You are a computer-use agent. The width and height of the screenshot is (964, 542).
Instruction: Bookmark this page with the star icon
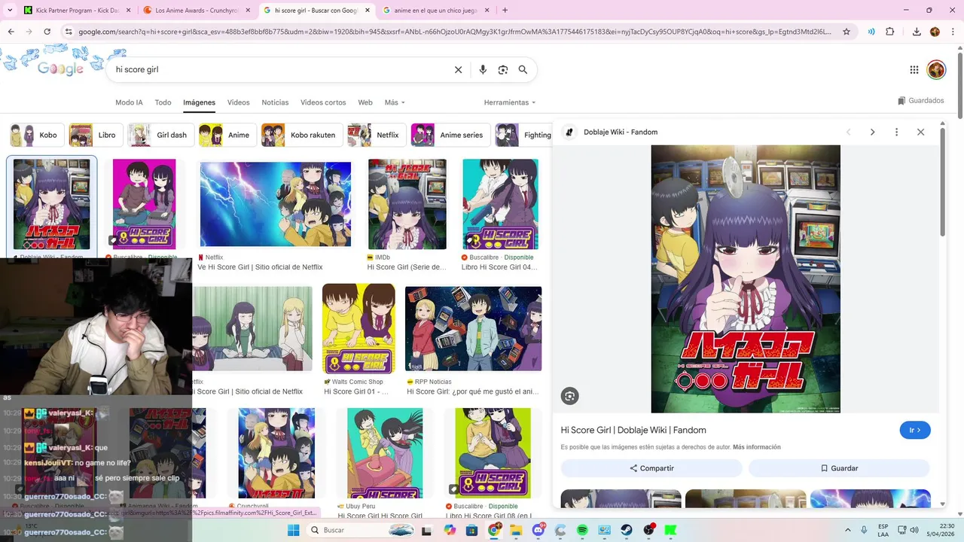(847, 32)
